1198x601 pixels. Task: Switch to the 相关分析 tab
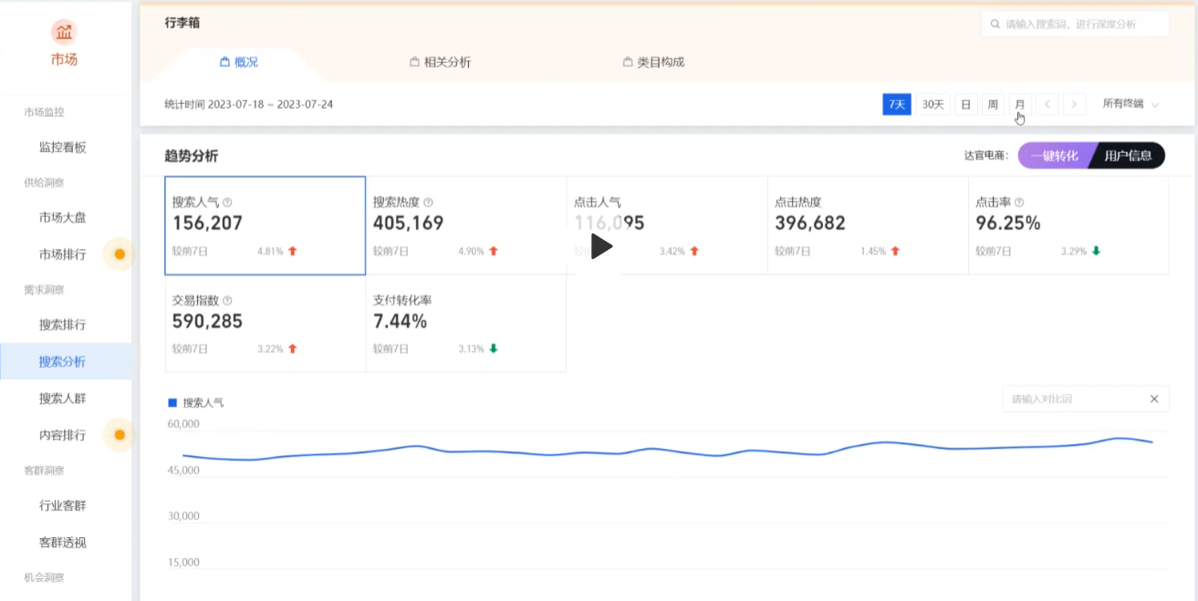(441, 62)
